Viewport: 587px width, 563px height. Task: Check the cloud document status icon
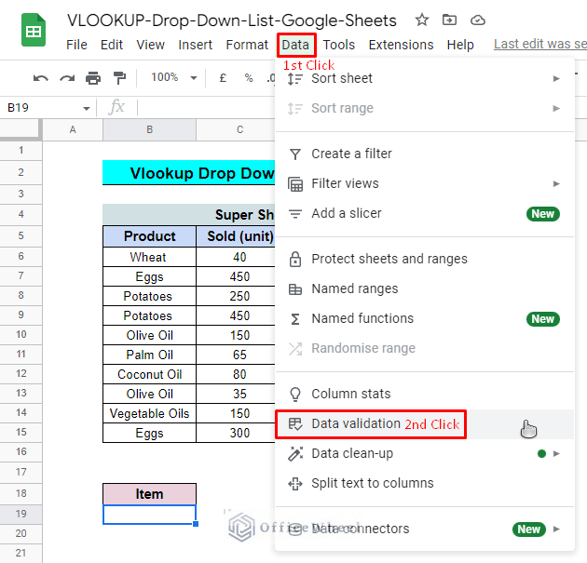point(478,20)
